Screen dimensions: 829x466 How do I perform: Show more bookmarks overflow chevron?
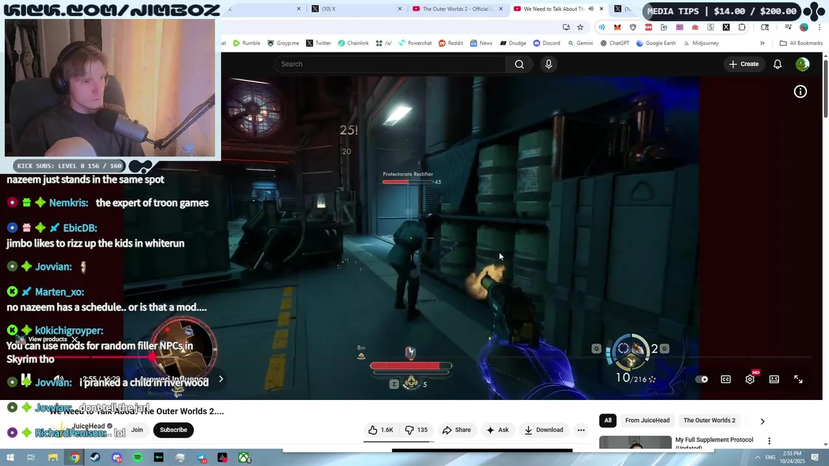tap(762, 43)
